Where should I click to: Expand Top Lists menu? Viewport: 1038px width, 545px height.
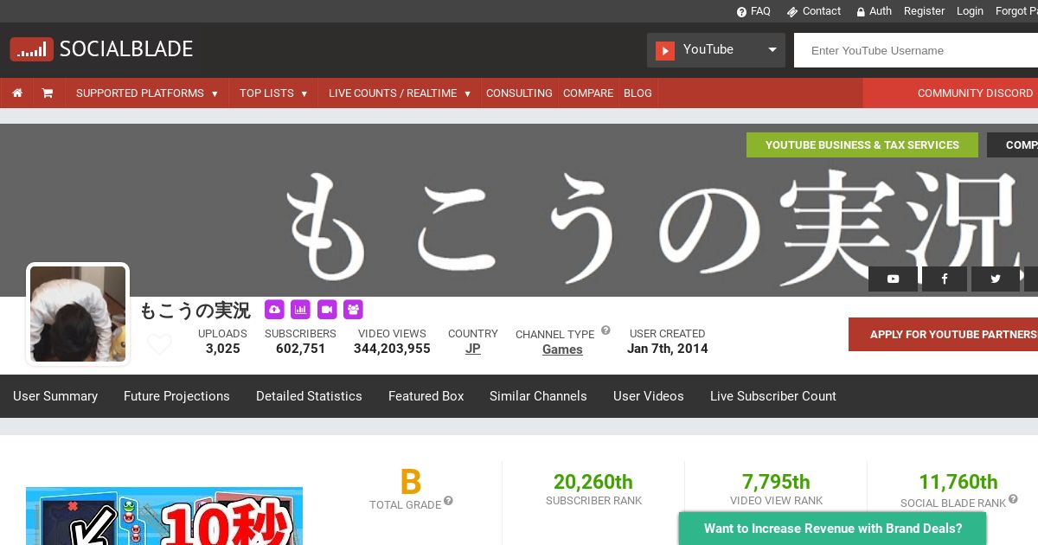pyautogui.click(x=273, y=93)
